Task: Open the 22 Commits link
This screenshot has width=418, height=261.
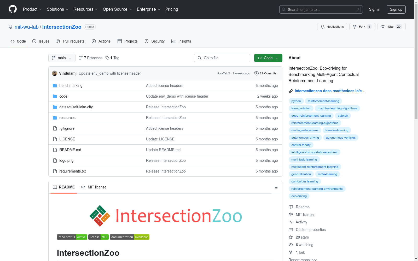Action: point(265,73)
